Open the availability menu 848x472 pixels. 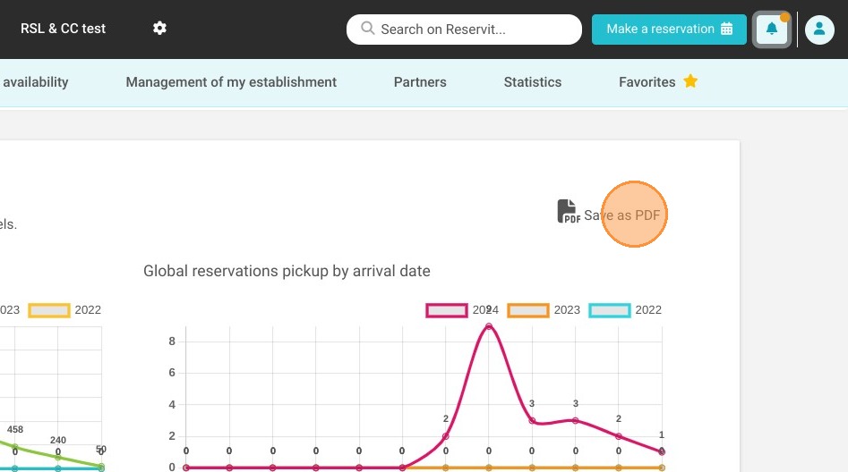pyautogui.click(x=36, y=82)
